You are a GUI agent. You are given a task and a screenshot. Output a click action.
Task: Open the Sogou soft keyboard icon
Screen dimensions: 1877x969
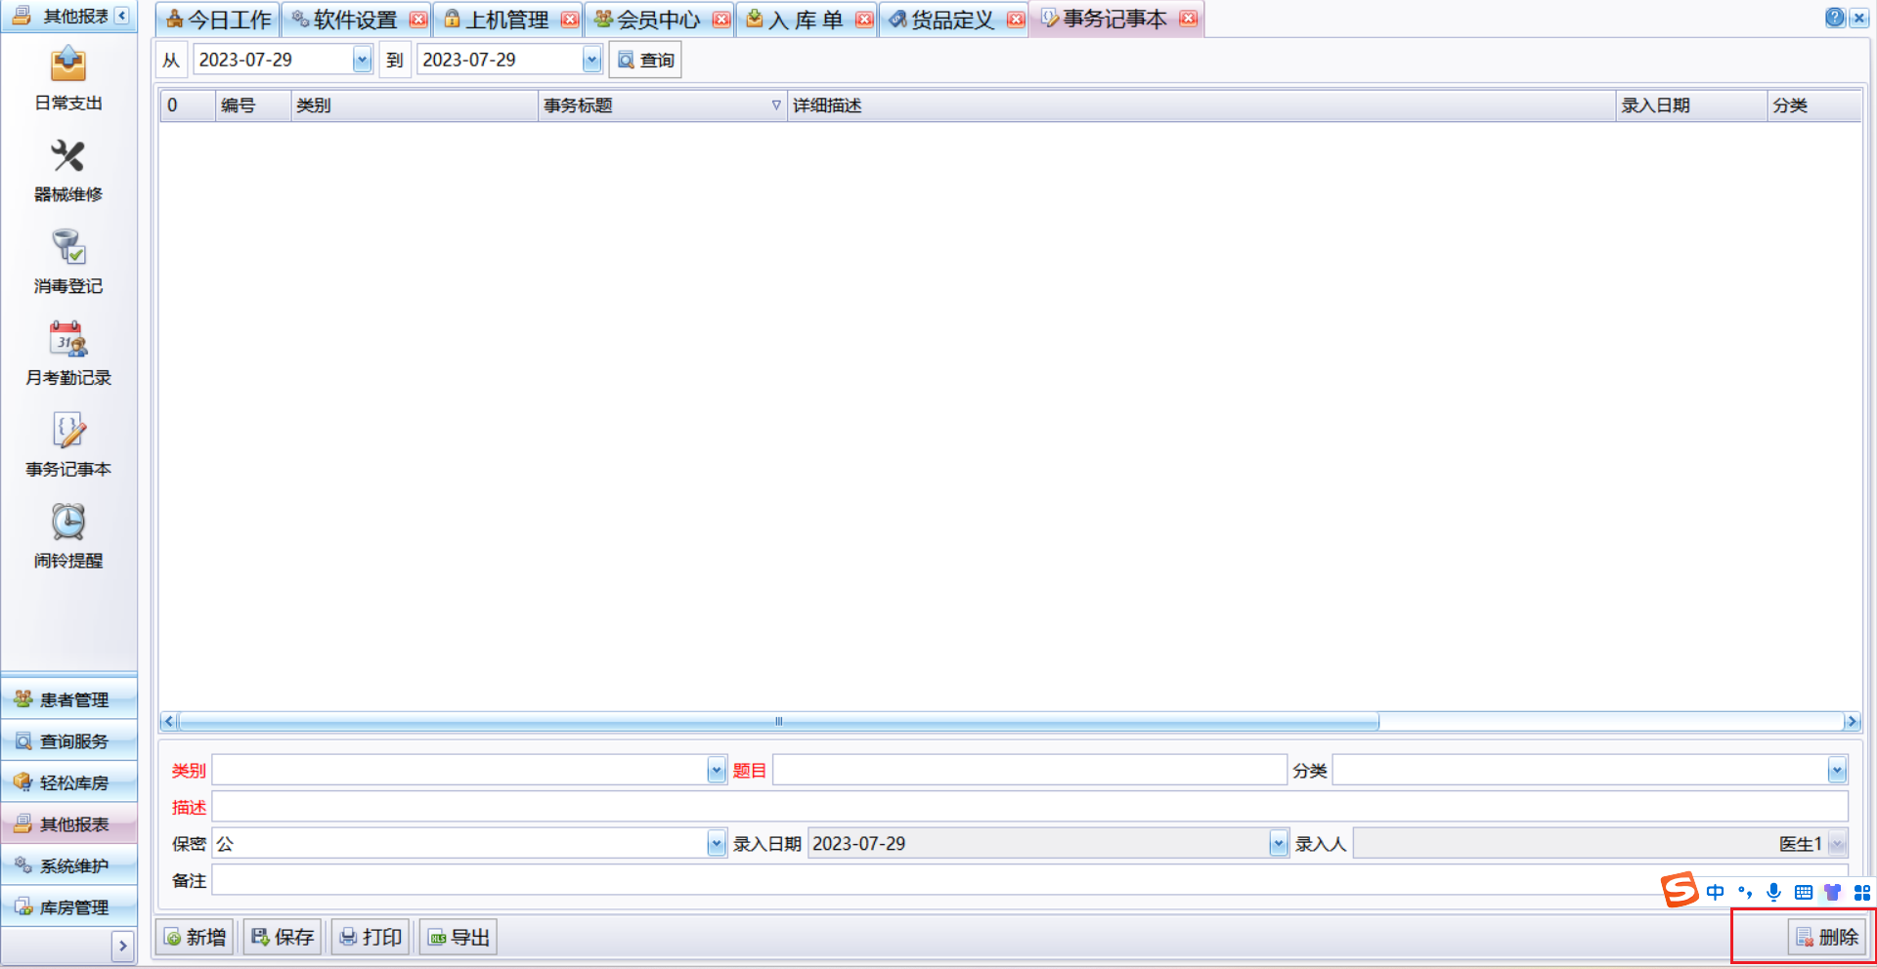point(1804,892)
